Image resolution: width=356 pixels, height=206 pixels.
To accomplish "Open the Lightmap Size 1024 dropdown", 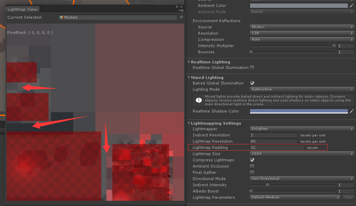I will [x=302, y=154].
